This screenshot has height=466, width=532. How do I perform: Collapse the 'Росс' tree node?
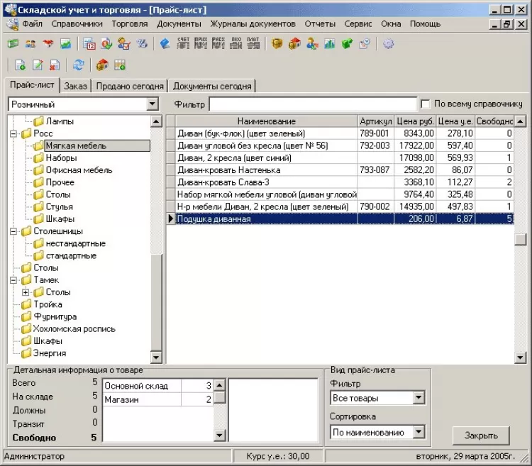(13, 133)
